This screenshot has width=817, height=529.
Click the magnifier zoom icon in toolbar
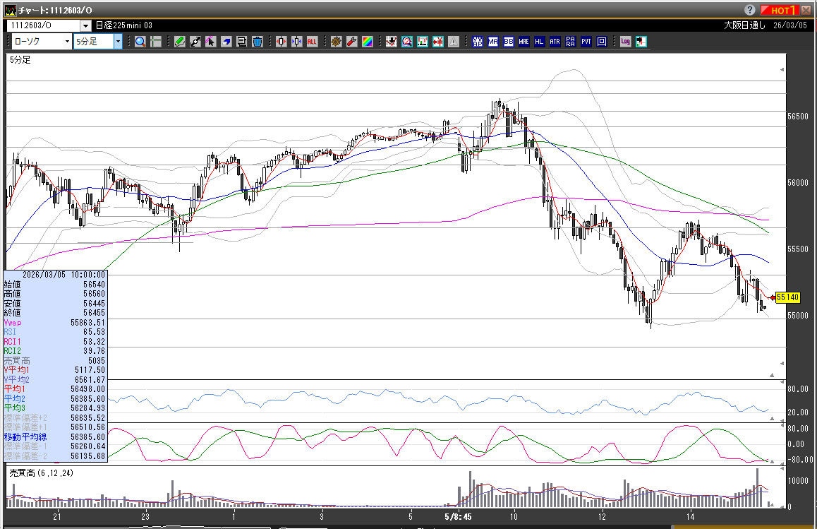140,42
